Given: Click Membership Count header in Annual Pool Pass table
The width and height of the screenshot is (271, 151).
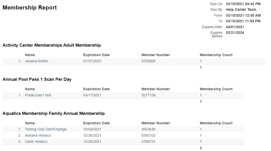Looking at the screenshot, I should point(216,89).
